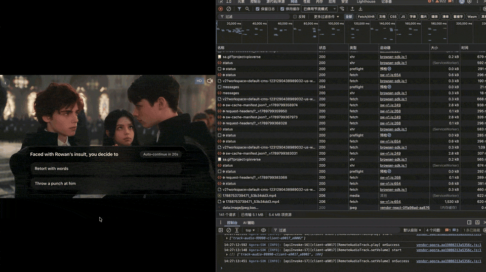The height and width of the screenshot is (272, 486).
Task: Show console sidebar icon
Action: coord(221,230)
